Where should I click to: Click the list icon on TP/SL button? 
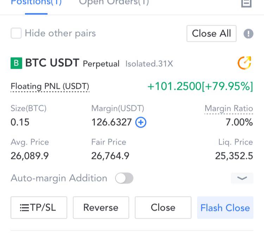click(x=24, y=208)
